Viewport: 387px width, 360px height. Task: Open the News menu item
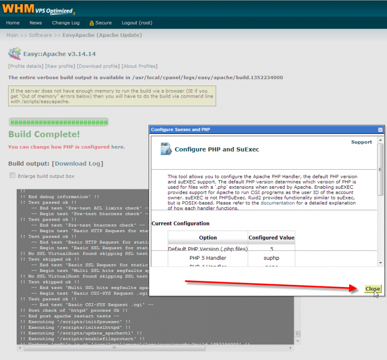(x=35, y=23)
